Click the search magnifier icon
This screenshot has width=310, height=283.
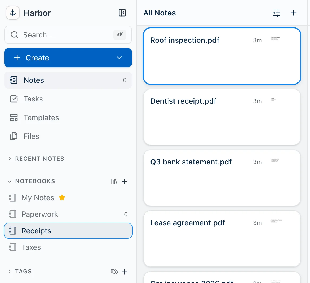[14, 35]
